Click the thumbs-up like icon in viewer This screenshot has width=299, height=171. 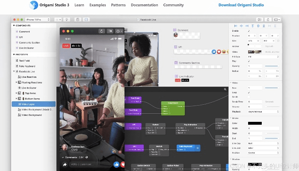[x=116, y=164]
